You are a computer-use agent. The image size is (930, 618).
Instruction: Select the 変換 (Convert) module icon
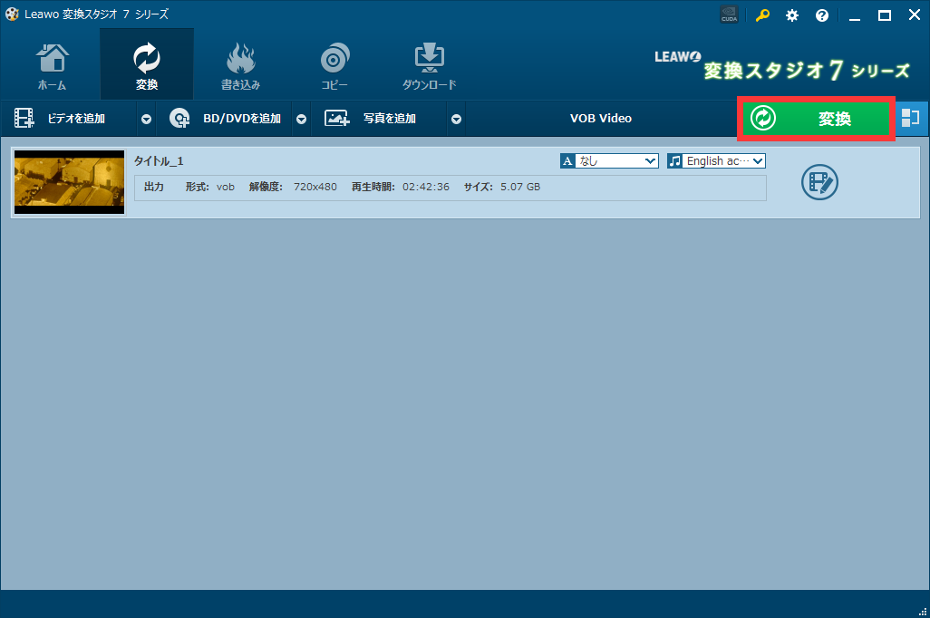[145, 63]
